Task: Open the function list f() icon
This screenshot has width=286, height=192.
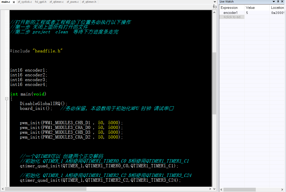Action: pos(215,7)
